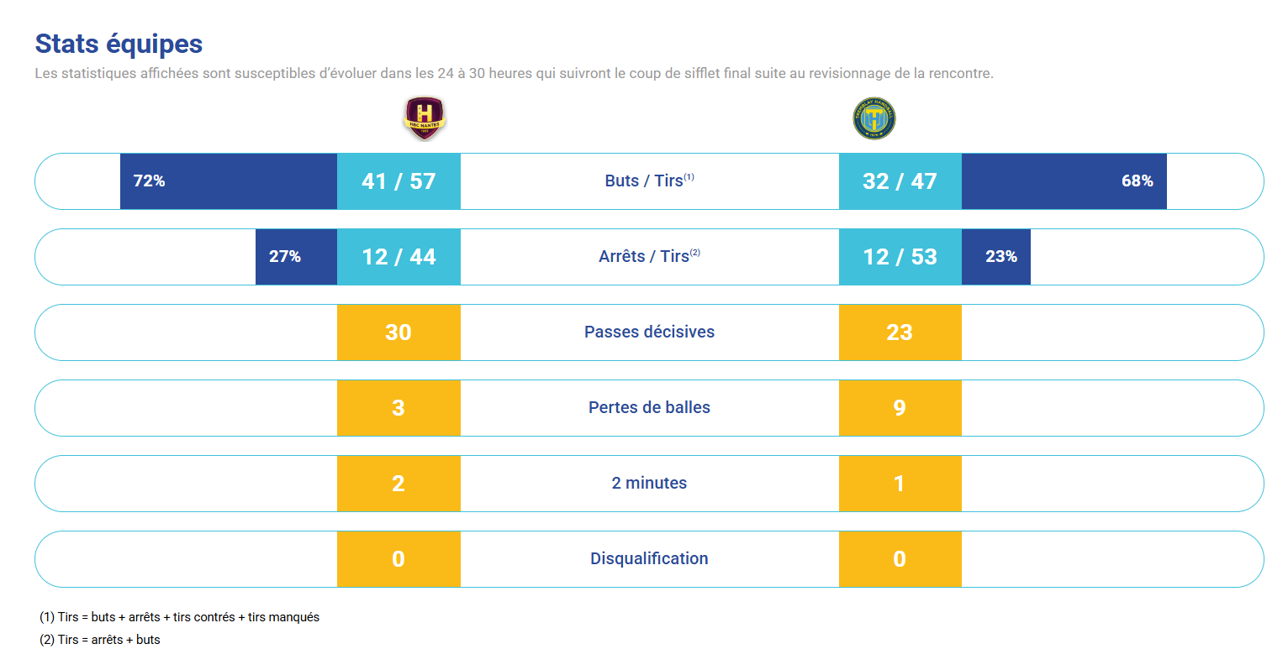Click the 30 assists value cell
This screenshot has height=670, width=1288.
pos(399,332)
